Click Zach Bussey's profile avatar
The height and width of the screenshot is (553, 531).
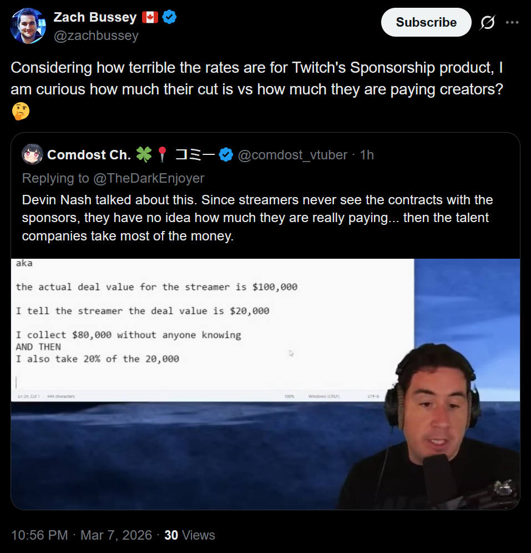click(28, 26)
